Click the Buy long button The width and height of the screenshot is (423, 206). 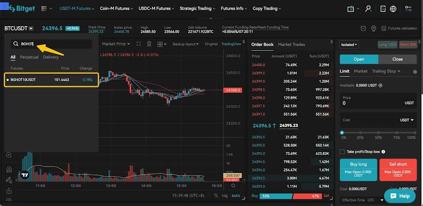(x=358, y=170)
